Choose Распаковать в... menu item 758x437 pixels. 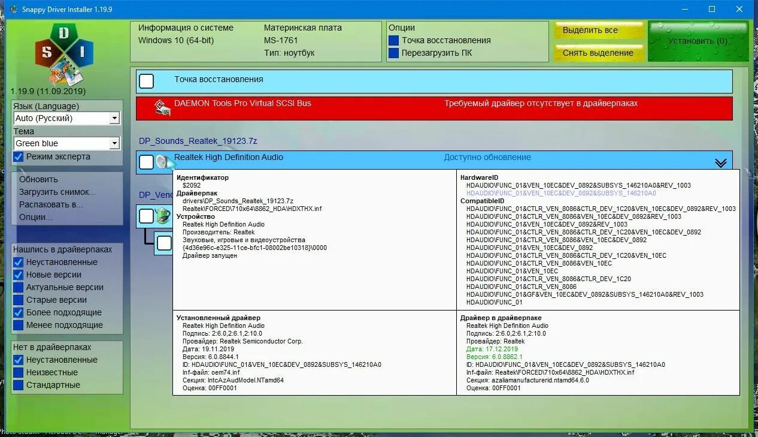51,204
